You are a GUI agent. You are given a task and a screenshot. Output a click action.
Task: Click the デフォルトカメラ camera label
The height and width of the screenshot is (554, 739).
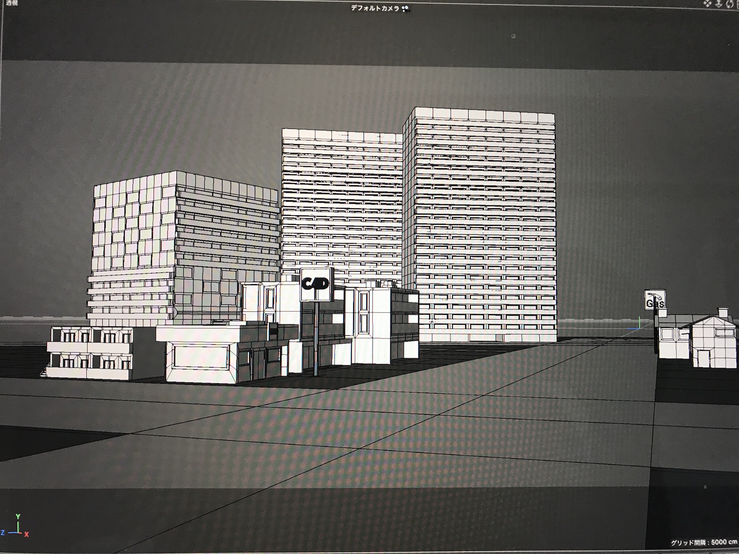[x=375, y=8]
